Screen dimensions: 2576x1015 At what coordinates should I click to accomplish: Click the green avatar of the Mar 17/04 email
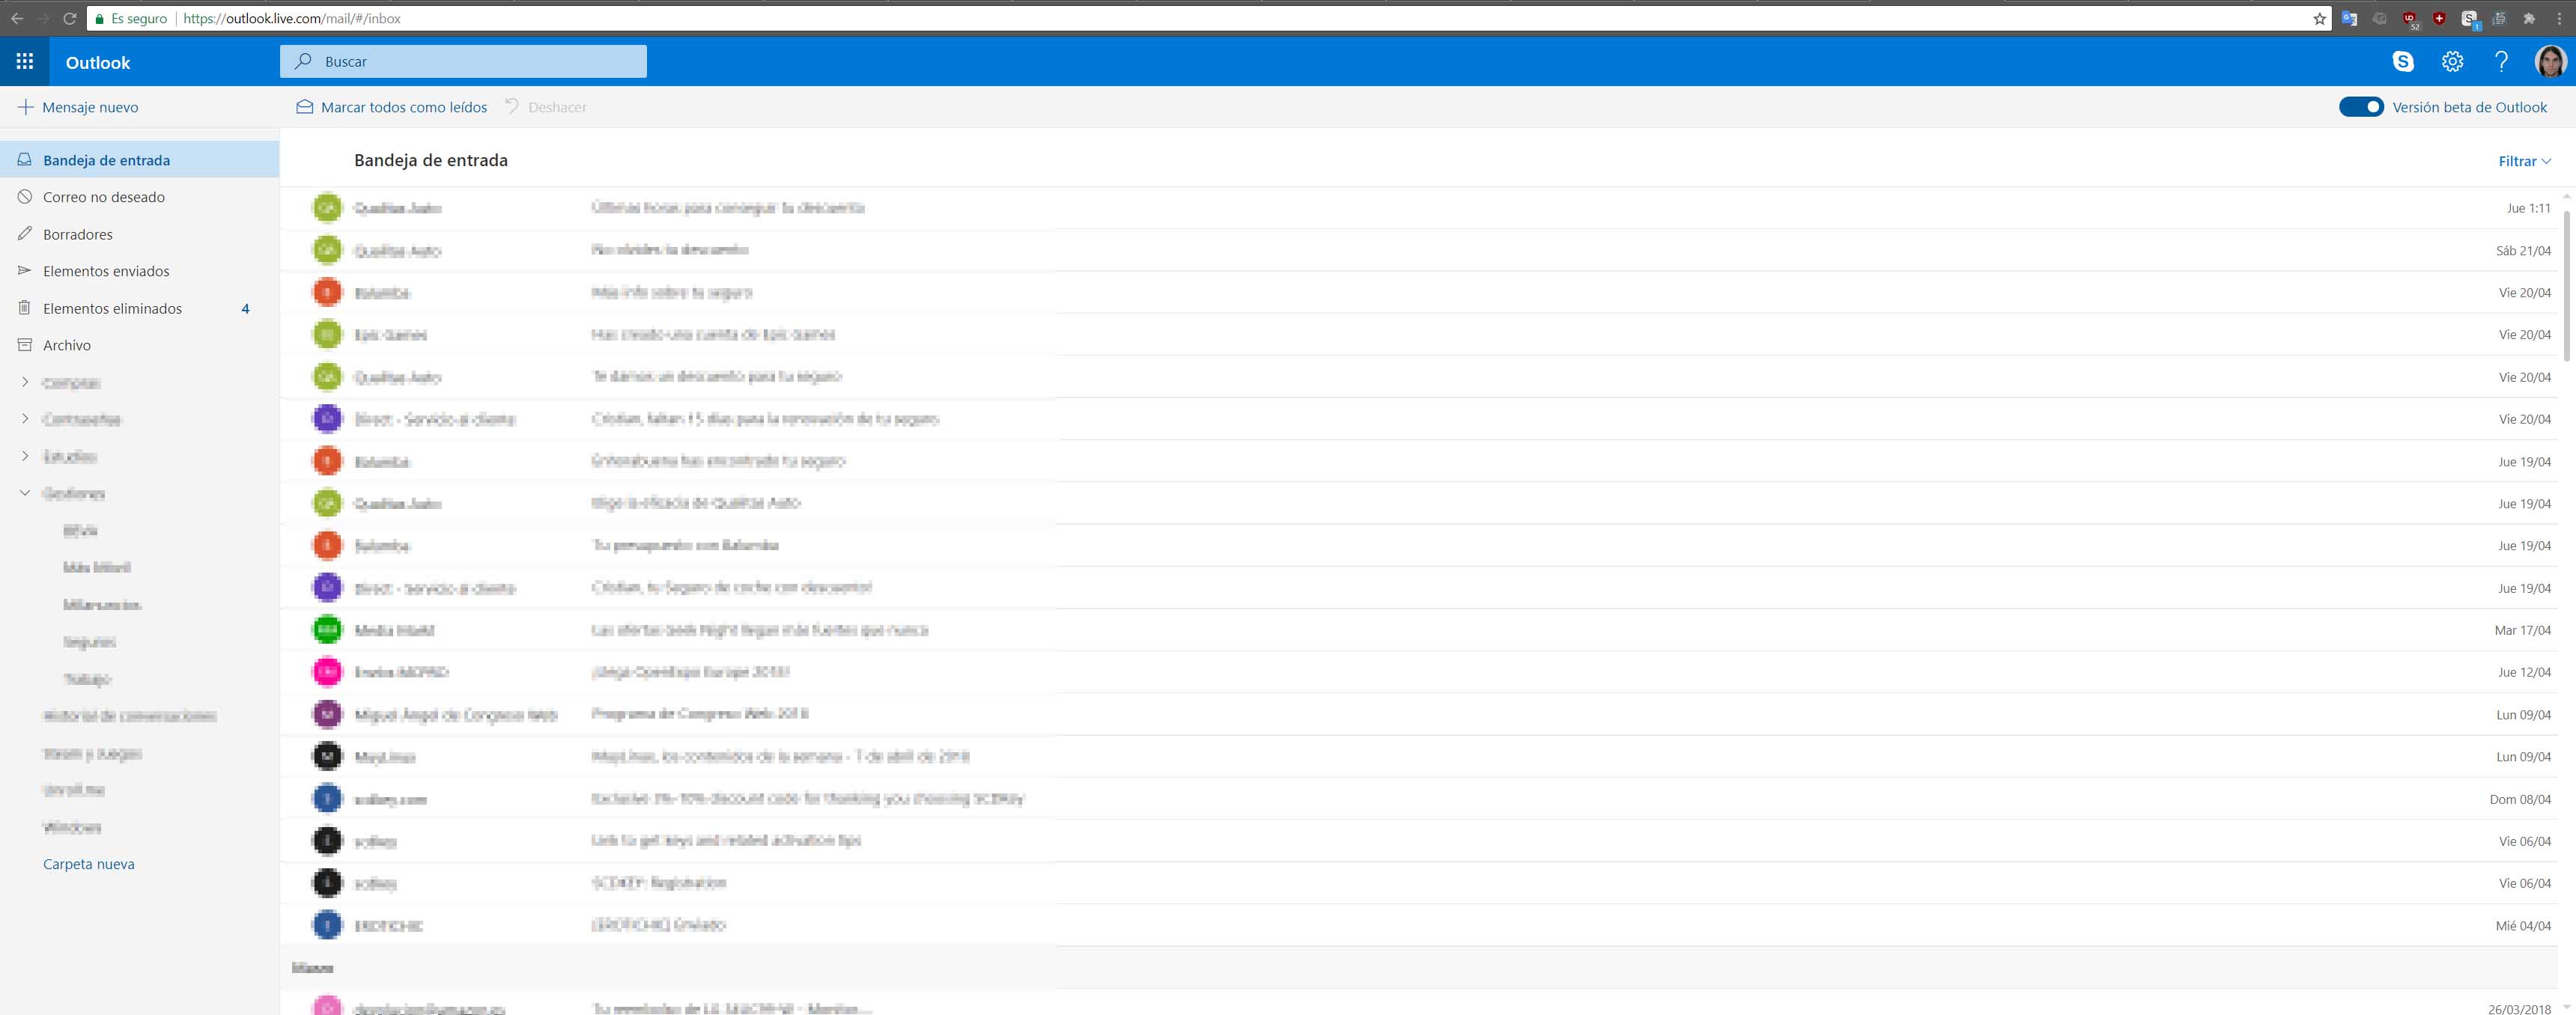(x=327, y=630)
